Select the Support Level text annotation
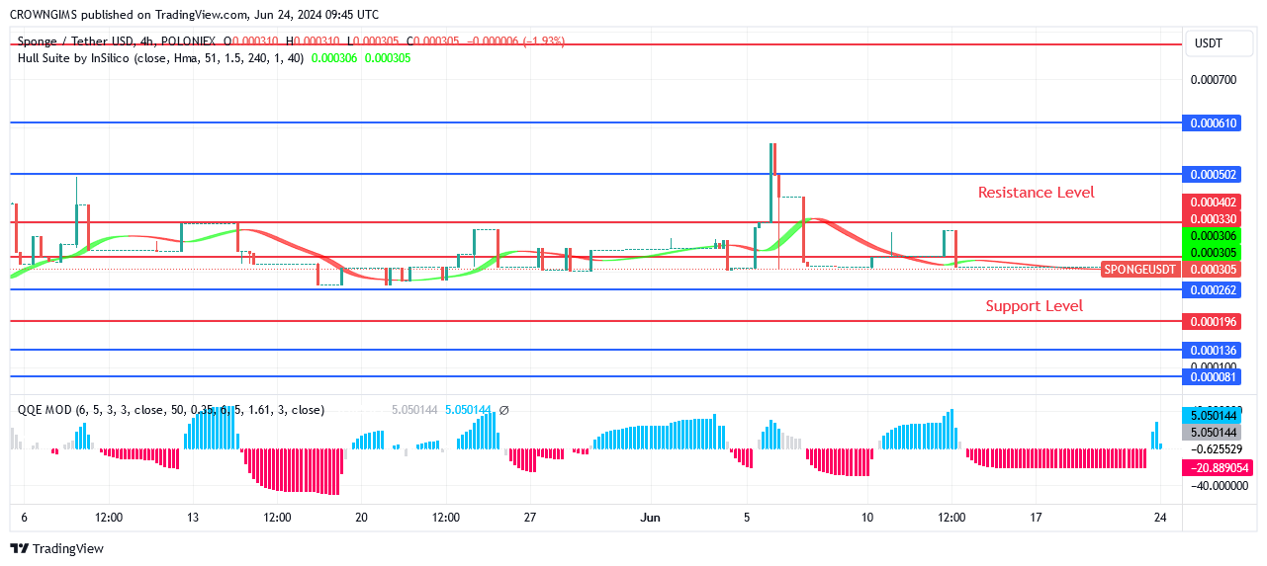Screen dimensions: 1267x566 [1035, 306]
